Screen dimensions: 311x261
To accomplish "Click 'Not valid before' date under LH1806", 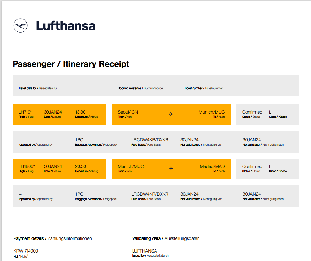I will pos(189,194).
